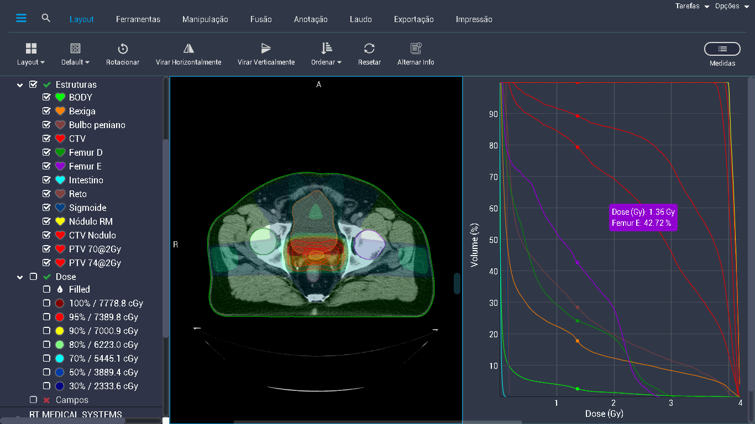Open the Opções menu
The image size is (755, 424).
click(727, 6)
